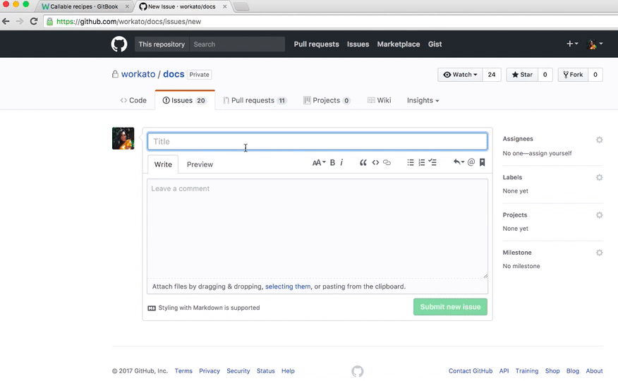Open the header text size dropdown
The height and width of the screenshot is (381, 618).
[x=319, y=163]
